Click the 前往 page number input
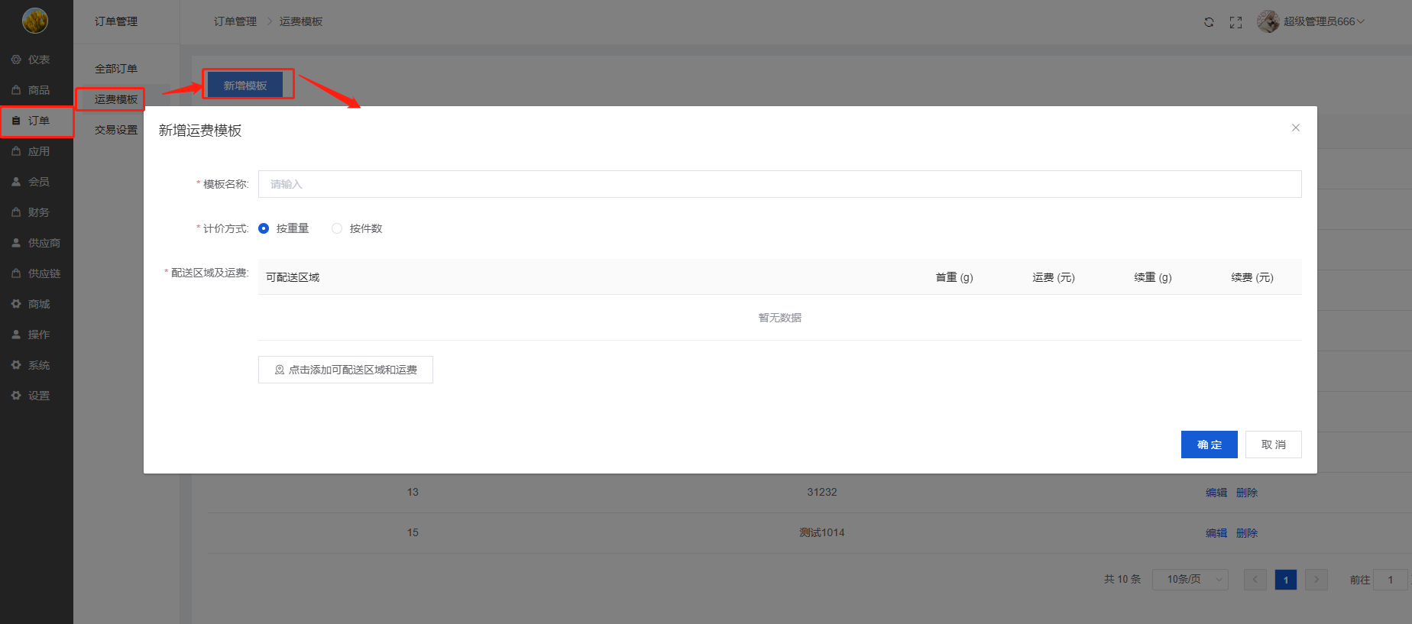This screenshot has height=624, width=1412. 1391,580
